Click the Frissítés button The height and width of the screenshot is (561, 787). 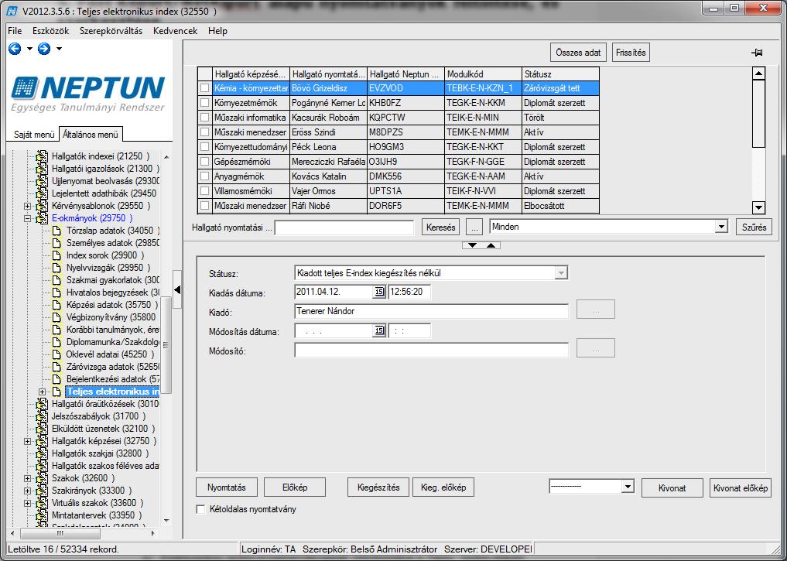point(631,53)
